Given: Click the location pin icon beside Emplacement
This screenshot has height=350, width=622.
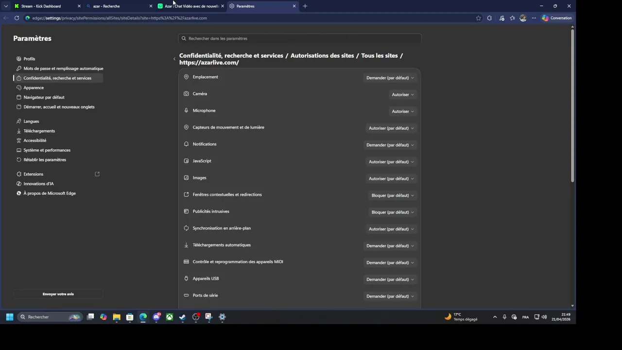Looking at the screenshot, I should pos(186,77).
